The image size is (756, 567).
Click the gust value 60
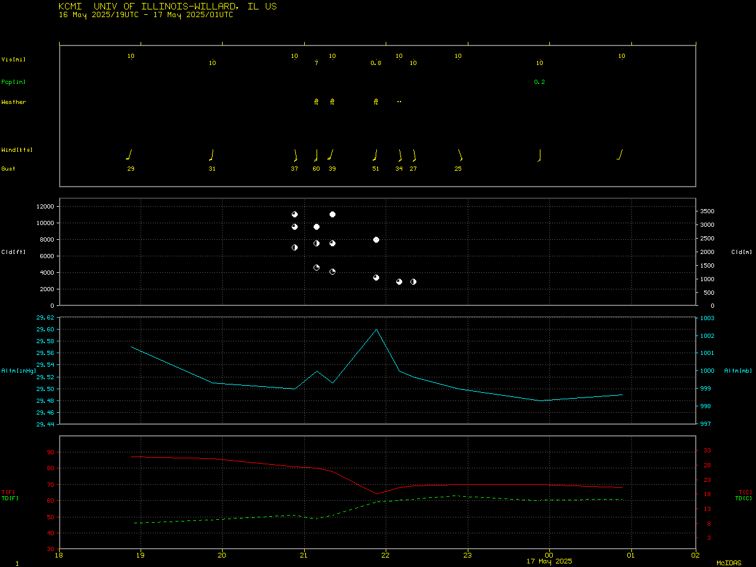point(317,169)
